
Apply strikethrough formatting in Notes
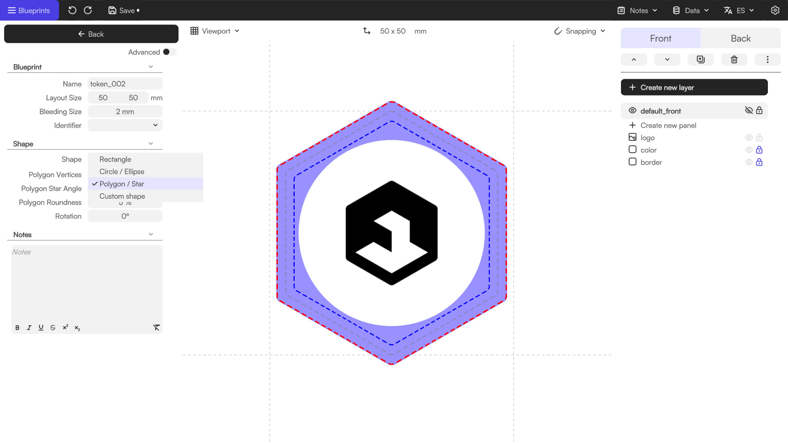[53, 327]
